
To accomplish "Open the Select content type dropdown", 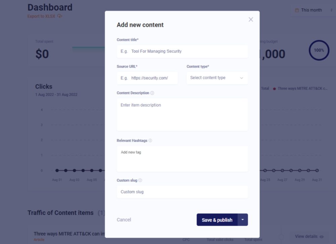I will coord(217,78).
